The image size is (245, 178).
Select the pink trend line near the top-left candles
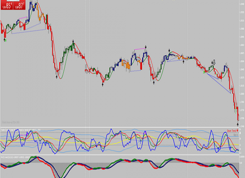[x=23, y=18]
